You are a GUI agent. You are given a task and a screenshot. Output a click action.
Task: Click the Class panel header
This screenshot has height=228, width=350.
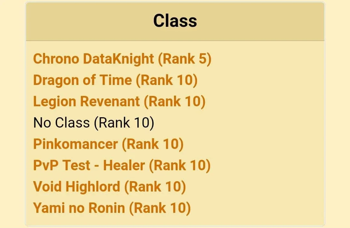tap(175, 21)
